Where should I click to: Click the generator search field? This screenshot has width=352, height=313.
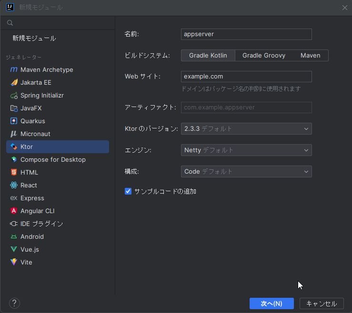(x=58, y=23)
